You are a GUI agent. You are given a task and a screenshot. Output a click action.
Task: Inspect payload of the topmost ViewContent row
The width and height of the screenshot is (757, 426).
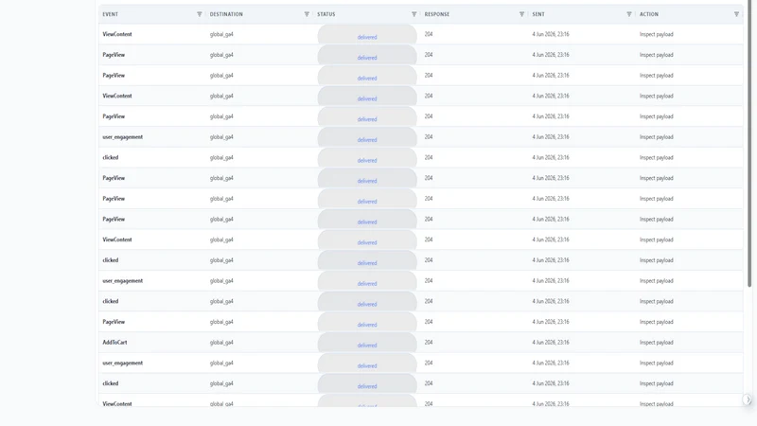(656, 34)
